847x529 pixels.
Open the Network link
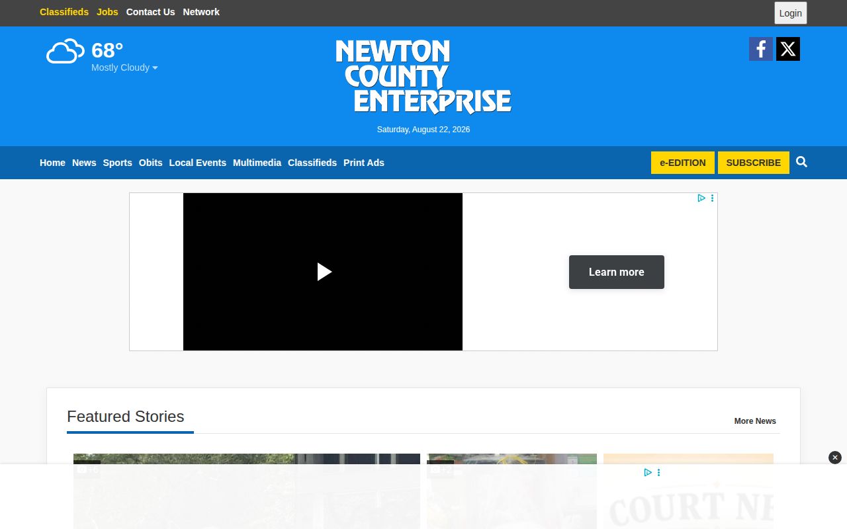[201, 12]
